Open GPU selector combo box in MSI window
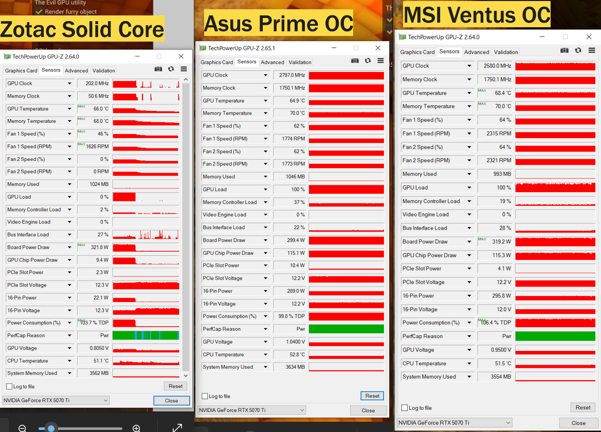 pyautogui.click(x=454, y=422)
